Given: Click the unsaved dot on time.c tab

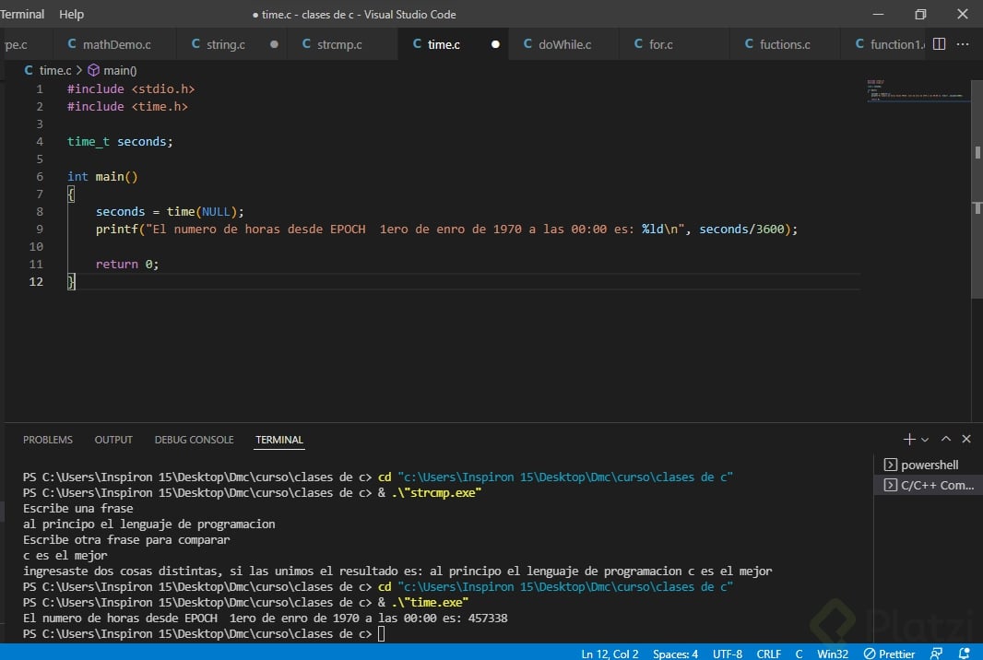Looking at the screenshot, I should pyautogui.click(x=495, y=44).
